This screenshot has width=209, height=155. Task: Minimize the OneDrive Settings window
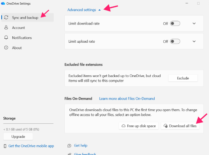coord(187,3)
